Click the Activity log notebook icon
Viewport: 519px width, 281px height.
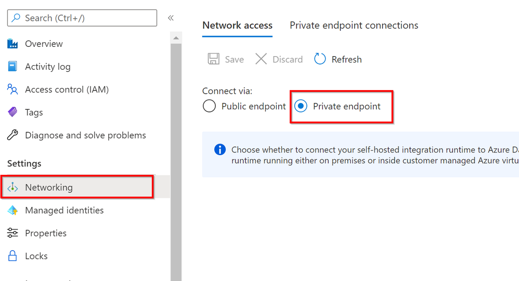pos(12,67)
